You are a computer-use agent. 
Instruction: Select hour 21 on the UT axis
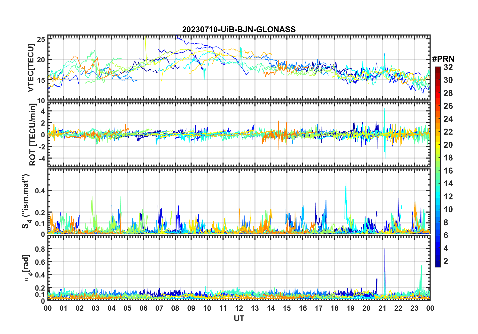[x=382, y=308]
